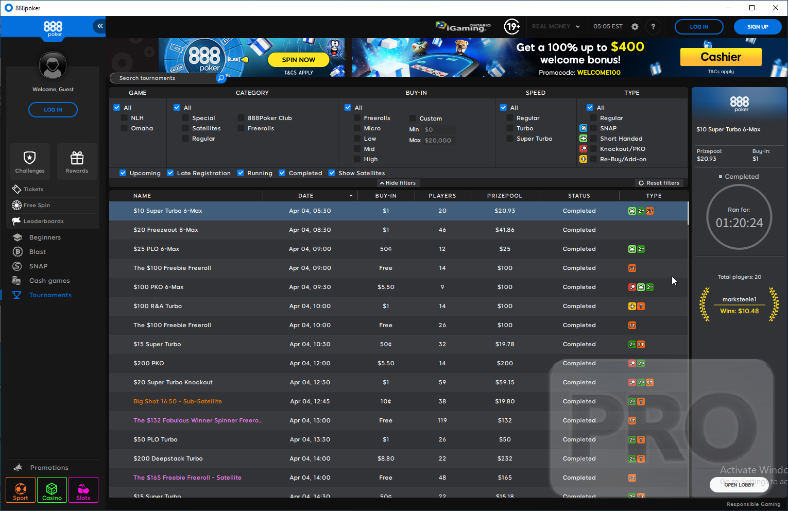Click the SIGN UP button
Image resolution: width=788 pixels, height=511 pixels.
coord(758,27)
